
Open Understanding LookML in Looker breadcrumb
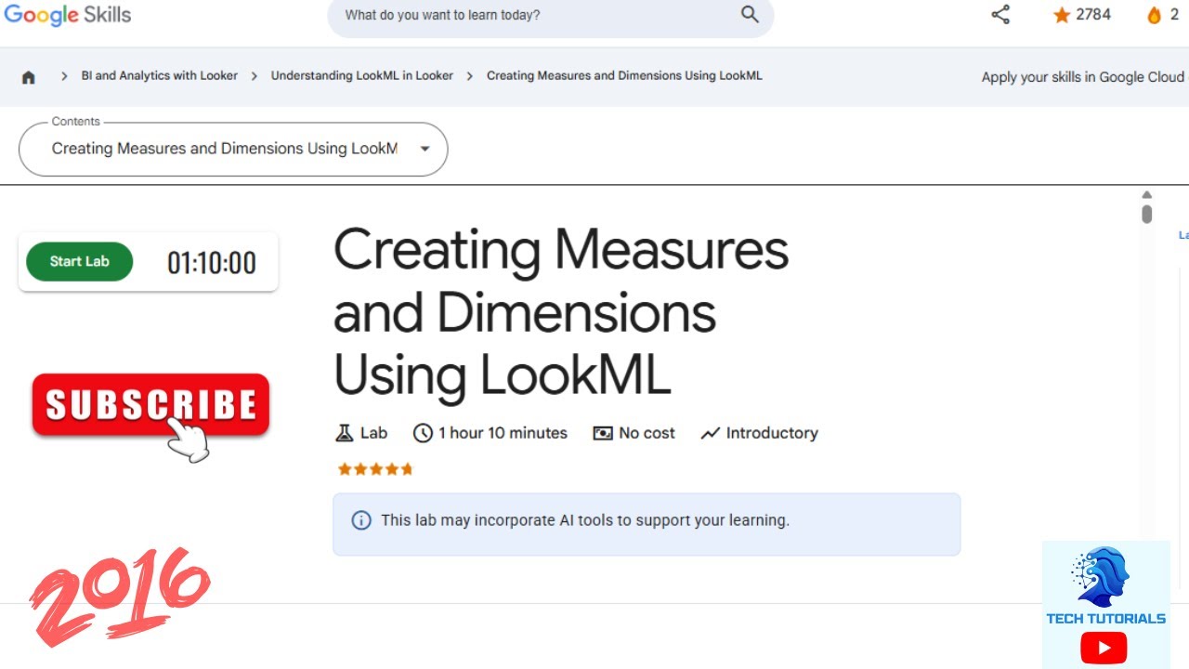pos(362,76)
